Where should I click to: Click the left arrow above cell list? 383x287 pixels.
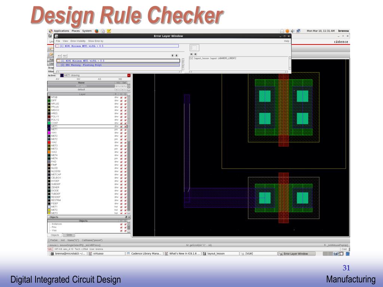click(x=191, y=54)
